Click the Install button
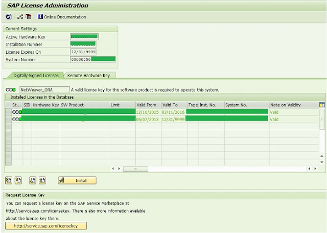The height and width of the screenshot is (233, 327). (x=77, y=180)
